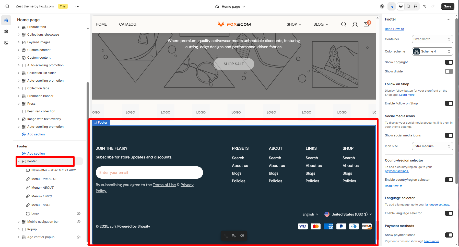Toggle Show social media icons switch
This screenshot has width=459, height=247.
click(x=449, y=135)
